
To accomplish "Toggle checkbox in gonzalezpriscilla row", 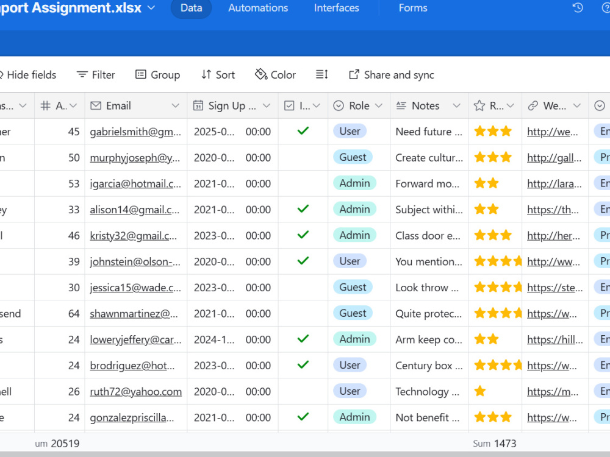I will (x=303, y=417).
